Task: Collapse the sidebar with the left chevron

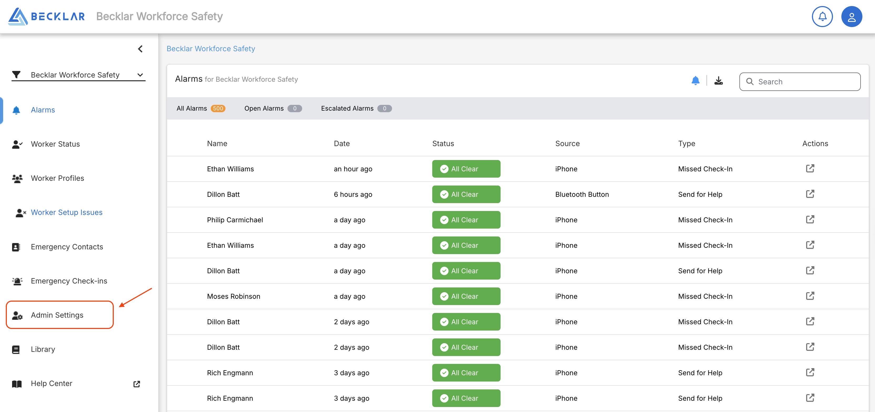Action: point(140,49)
